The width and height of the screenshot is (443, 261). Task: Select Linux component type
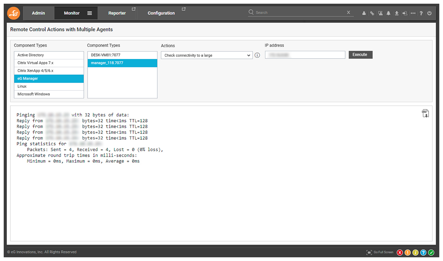coord(49,86)
